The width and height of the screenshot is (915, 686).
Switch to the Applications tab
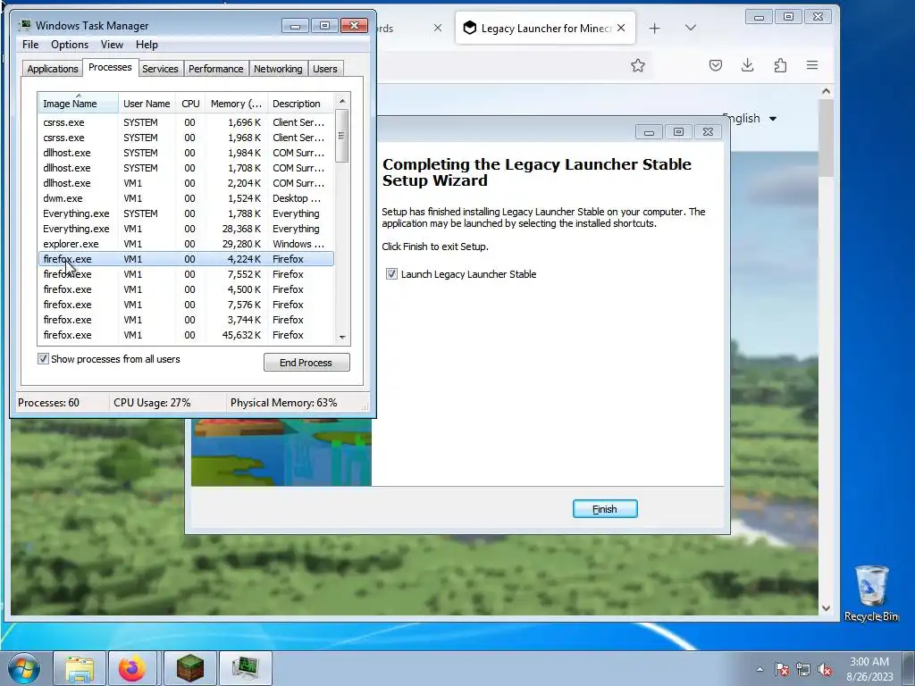click(x=53, y=69)
